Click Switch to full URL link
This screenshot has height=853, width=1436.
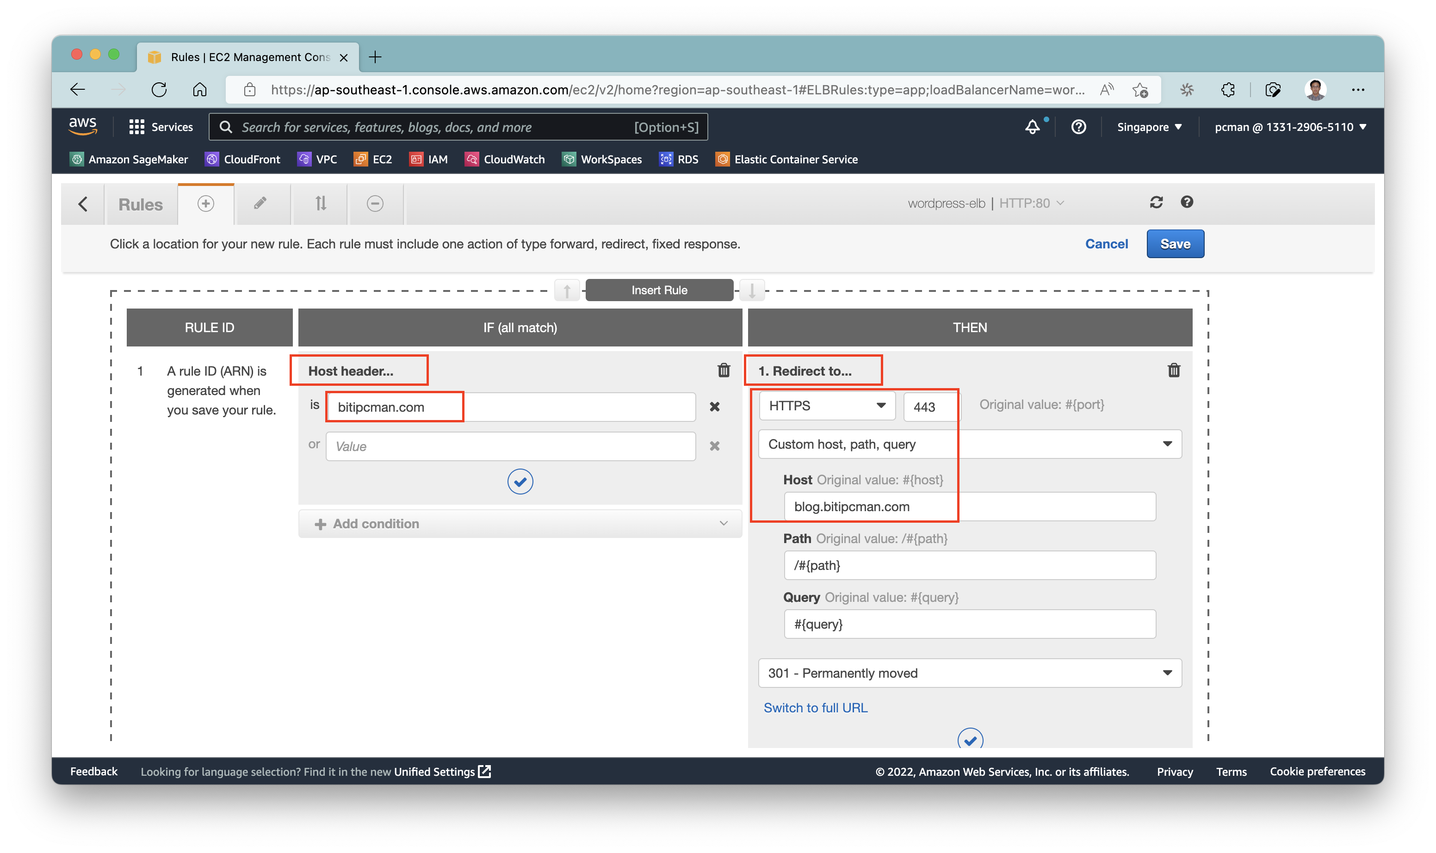(x=815, y=708)
